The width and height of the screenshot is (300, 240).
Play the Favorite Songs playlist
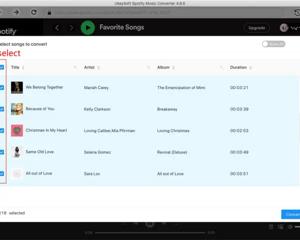click(x=88, y=28)
